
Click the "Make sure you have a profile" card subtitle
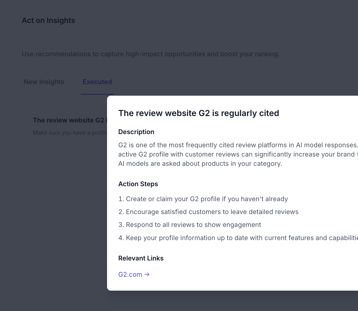[x=70, y=133]
